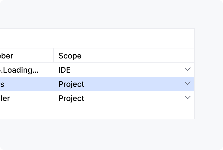Viewport: 223px width, 150px height.
Task: Expand the highlighted row's Scope dropdown chevron
Action: [187, 84]
